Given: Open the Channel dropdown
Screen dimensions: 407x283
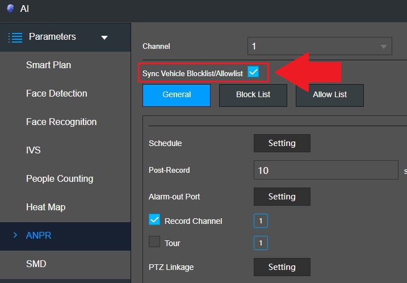Looking at the screenshot, I should click(x=320, y=46).
